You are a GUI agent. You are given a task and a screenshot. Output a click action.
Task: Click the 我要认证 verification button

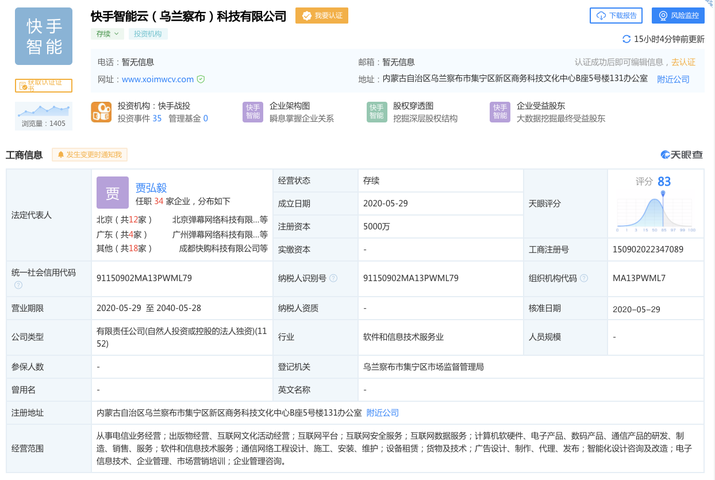point(322,16)
